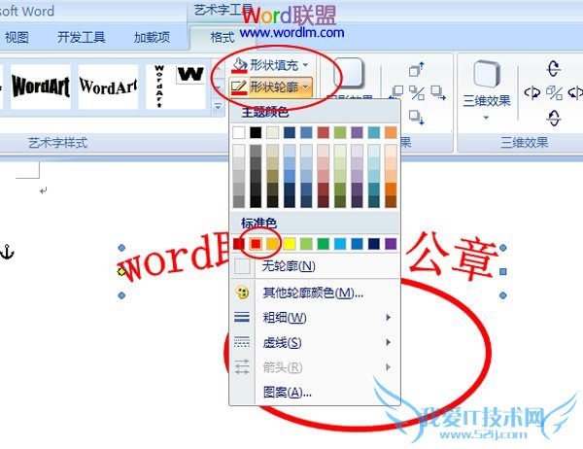Expand the WordArt styles gallery more arrow
583x449 pixels.
pos(218,107)
